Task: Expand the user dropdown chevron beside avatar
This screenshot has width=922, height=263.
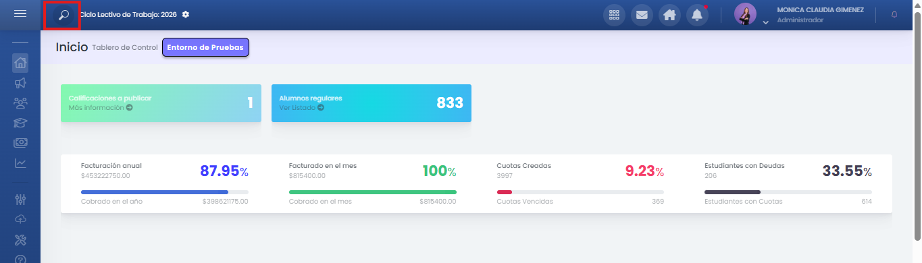Action: (765, 22)
